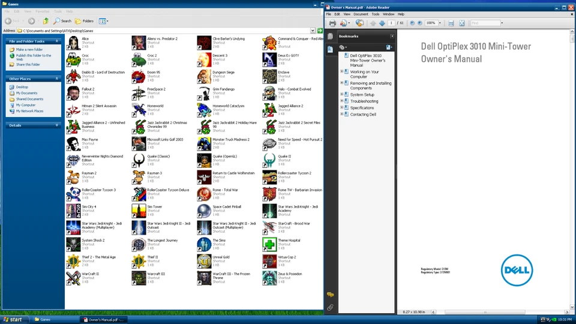Select the Dell OptiPlex 3010 Owner's Manual bookmark
The image size is (576, 324).
pos(367,60)
